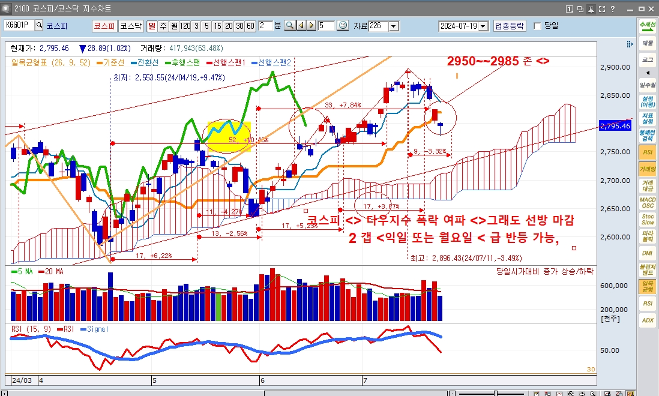Toggle the MACD OSC indicator

pos(647,202)
